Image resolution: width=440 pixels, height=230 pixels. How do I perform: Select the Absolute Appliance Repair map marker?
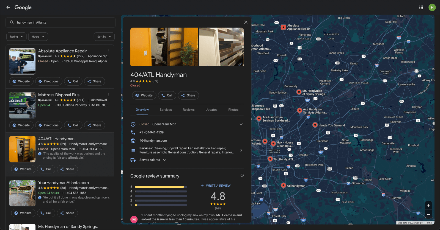point(283,27)
